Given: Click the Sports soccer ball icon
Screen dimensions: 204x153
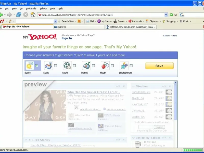Looking at the screenshot, I should (x=67, y=66).
